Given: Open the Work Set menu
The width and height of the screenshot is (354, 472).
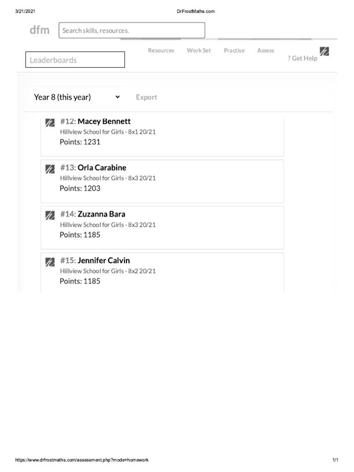Looking at the screenshot, I should pyautogui.click(x=199, y=51).
